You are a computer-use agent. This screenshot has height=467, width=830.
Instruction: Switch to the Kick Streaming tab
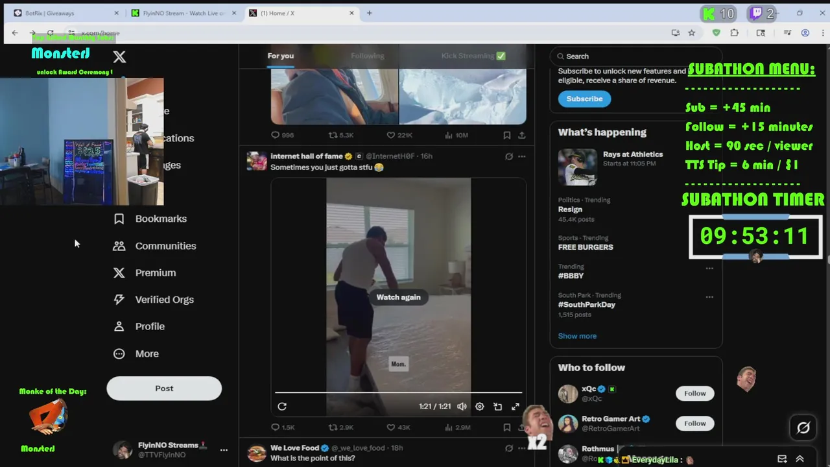tap(473, 56)
